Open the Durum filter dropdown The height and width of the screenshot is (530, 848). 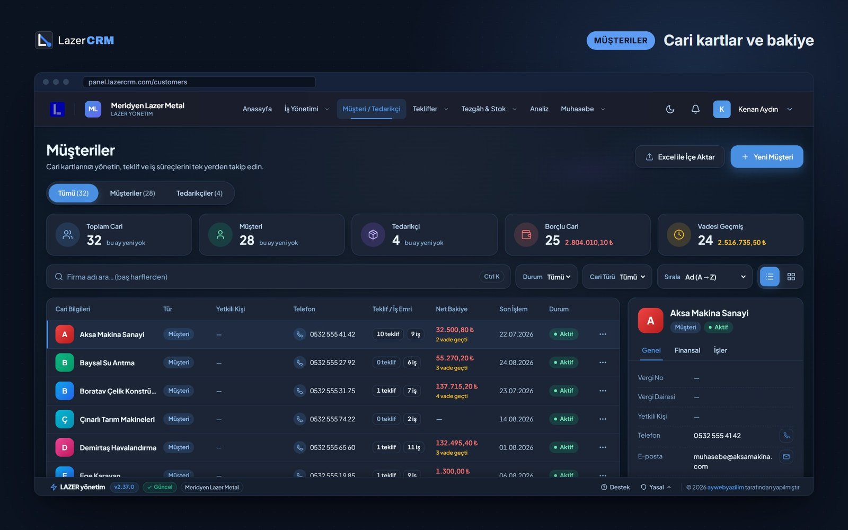[x=546, y=277]
